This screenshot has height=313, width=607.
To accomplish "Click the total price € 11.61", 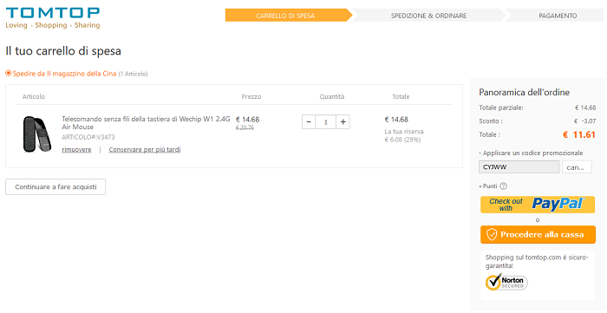I will (578, 134).
